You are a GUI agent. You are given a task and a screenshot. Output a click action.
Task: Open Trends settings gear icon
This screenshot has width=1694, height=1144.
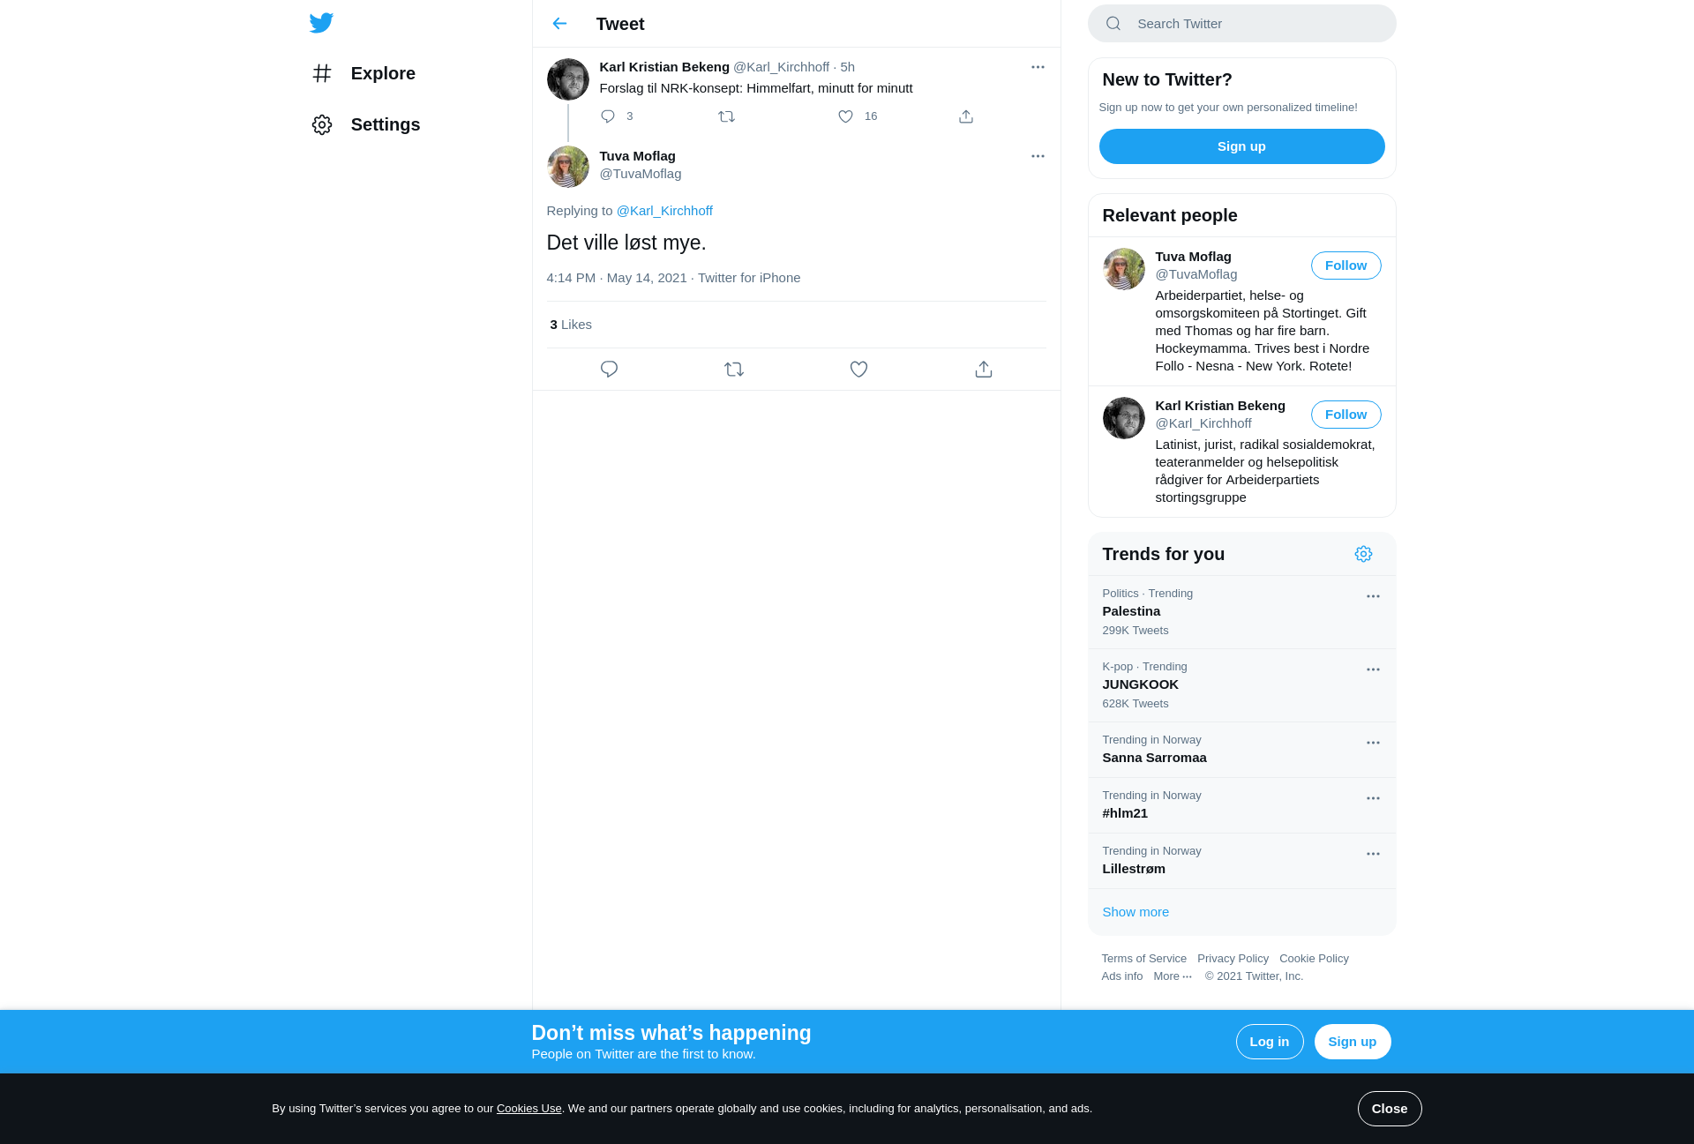[x=1363, y=554]
